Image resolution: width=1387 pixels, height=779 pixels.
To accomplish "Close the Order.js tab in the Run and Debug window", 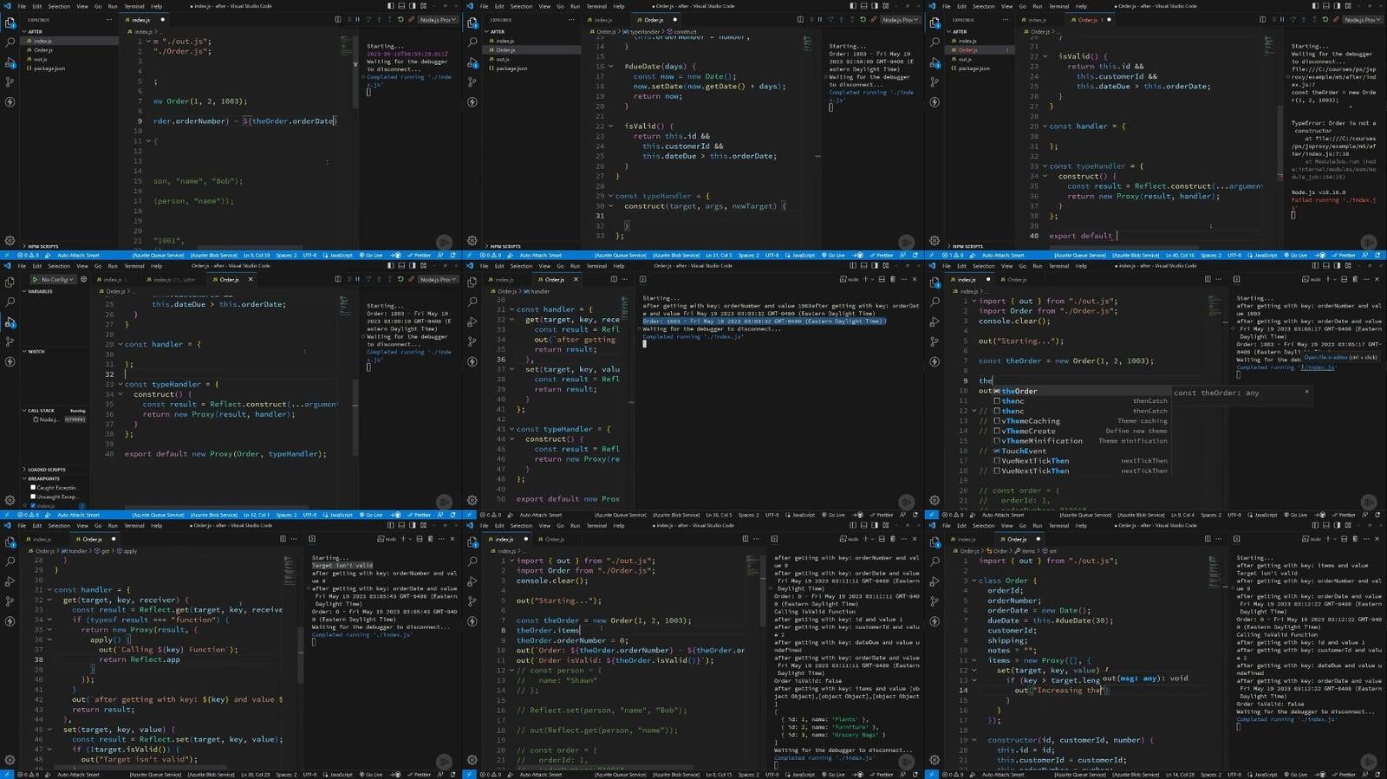I will coord(249,280).
